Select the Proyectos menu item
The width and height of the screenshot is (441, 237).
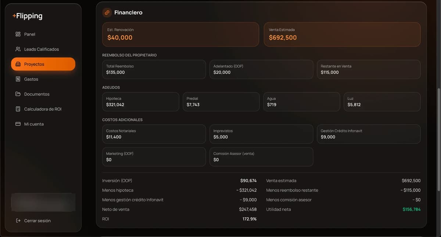(43, 64)
